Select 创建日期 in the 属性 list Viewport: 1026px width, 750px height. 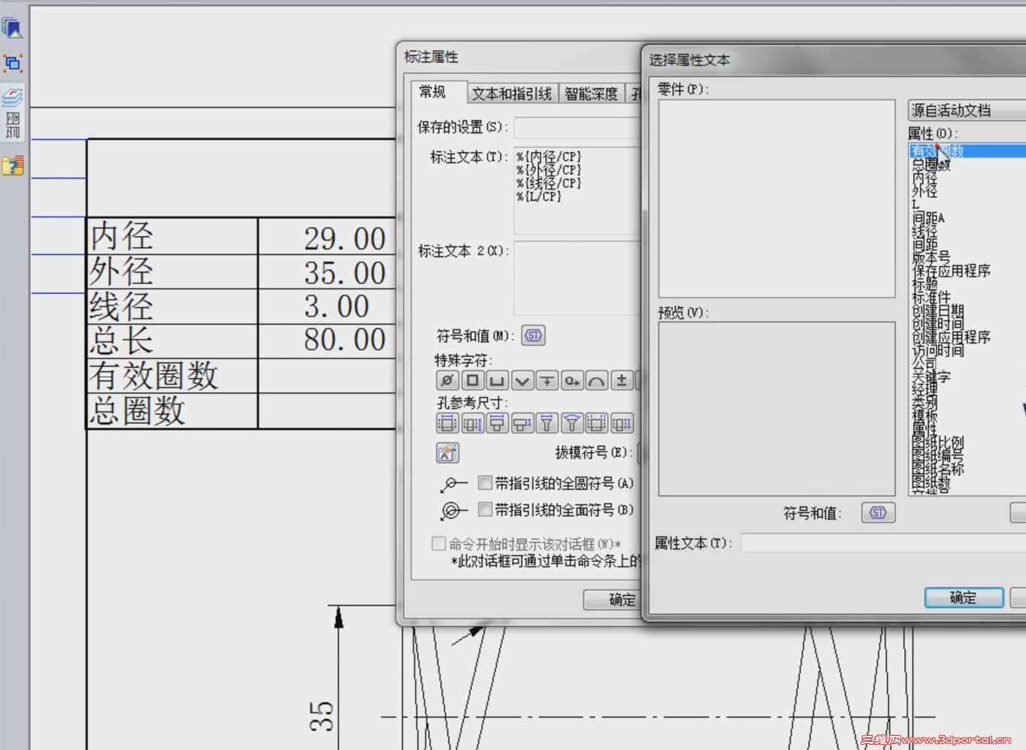(x=938, y=310)
